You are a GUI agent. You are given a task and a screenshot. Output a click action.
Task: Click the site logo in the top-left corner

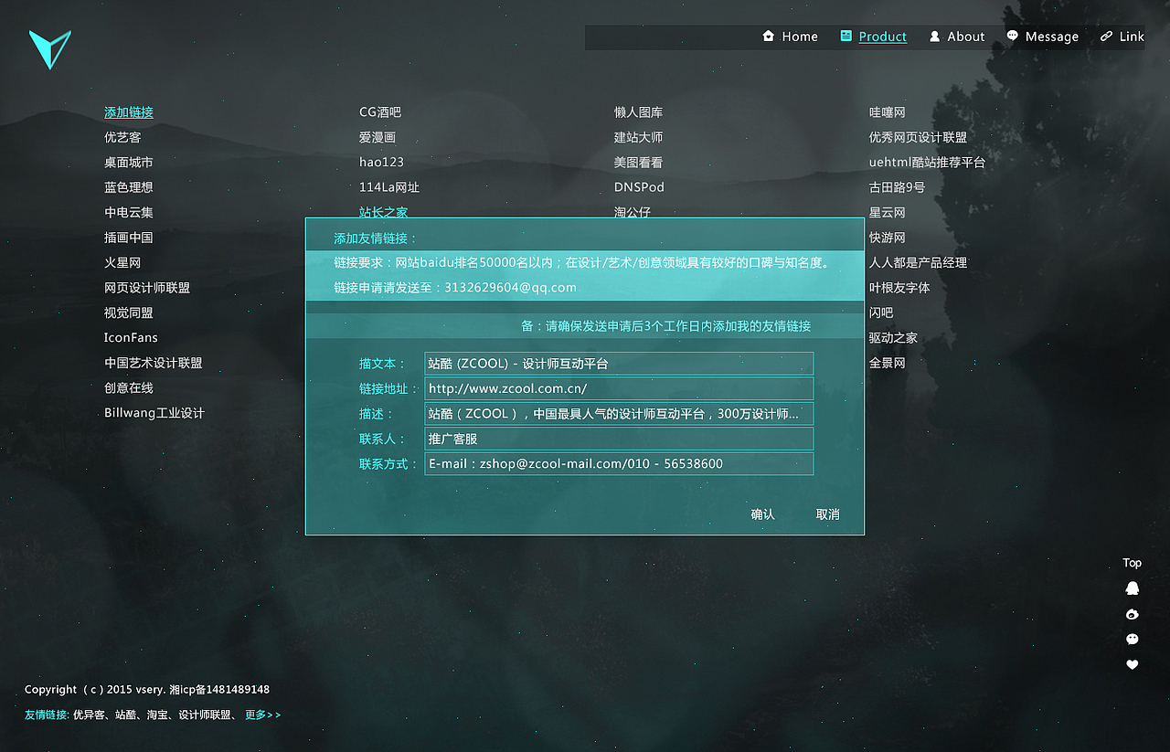(x=49, y=49)
